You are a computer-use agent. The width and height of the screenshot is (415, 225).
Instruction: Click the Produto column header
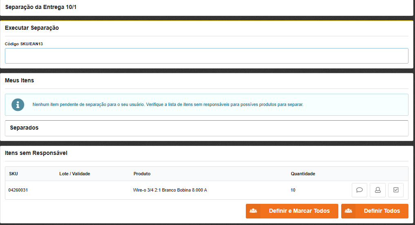[x=142, y=174]
